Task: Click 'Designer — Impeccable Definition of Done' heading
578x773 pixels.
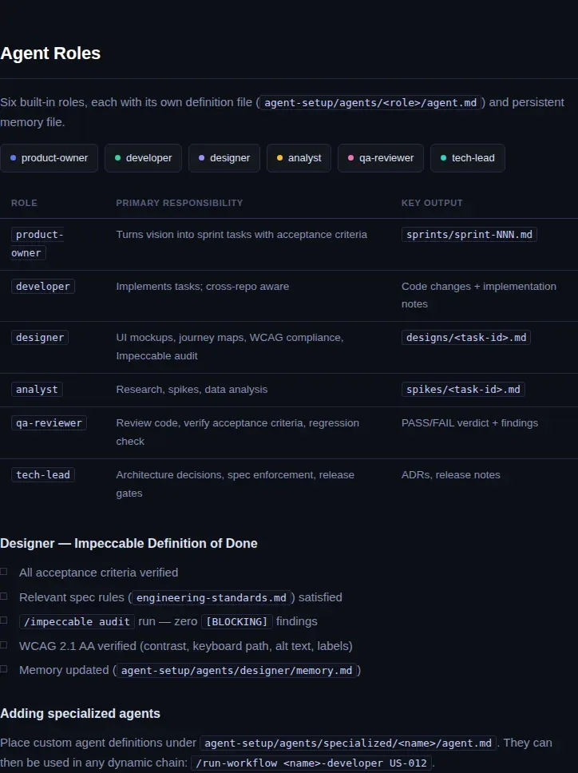Action: [129, 543]
